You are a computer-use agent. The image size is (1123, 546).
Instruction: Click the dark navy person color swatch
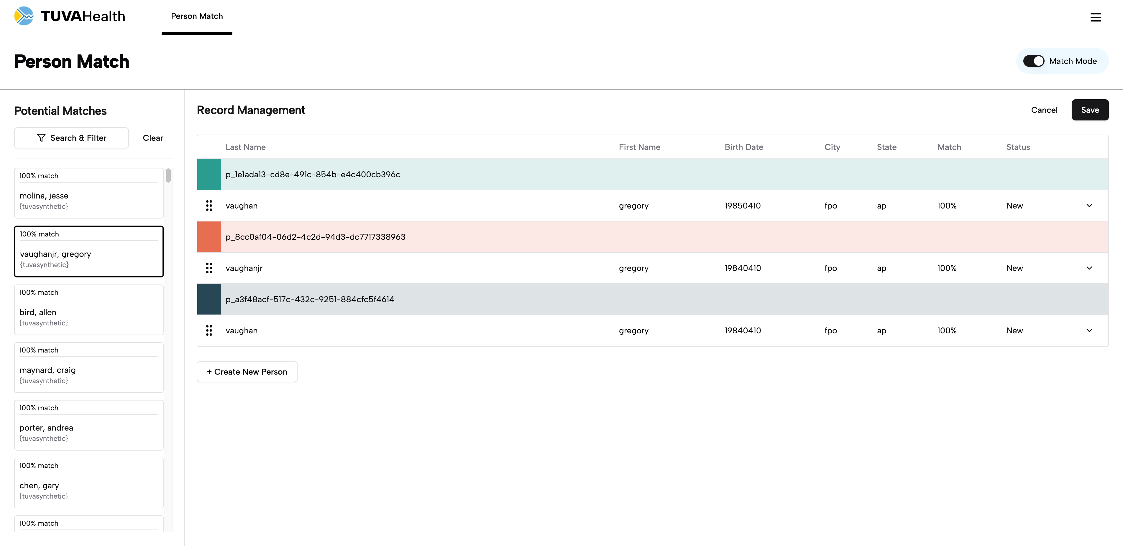(x=209, y=299)
